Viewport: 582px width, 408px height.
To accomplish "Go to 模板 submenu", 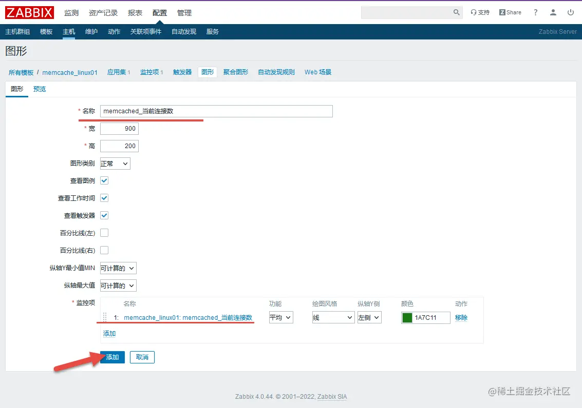I will coord(46,31).
